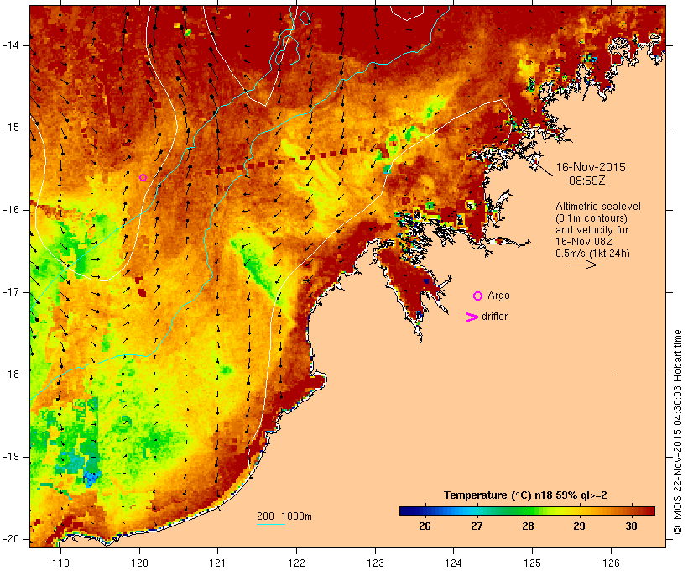The image size is (688, 571).
Task: Click the latitude label '-14'
Action: coord(11,45)
